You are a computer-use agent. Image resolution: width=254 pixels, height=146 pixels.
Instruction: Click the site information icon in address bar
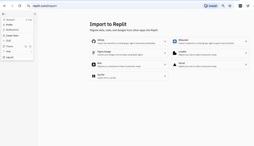point(29,6)
